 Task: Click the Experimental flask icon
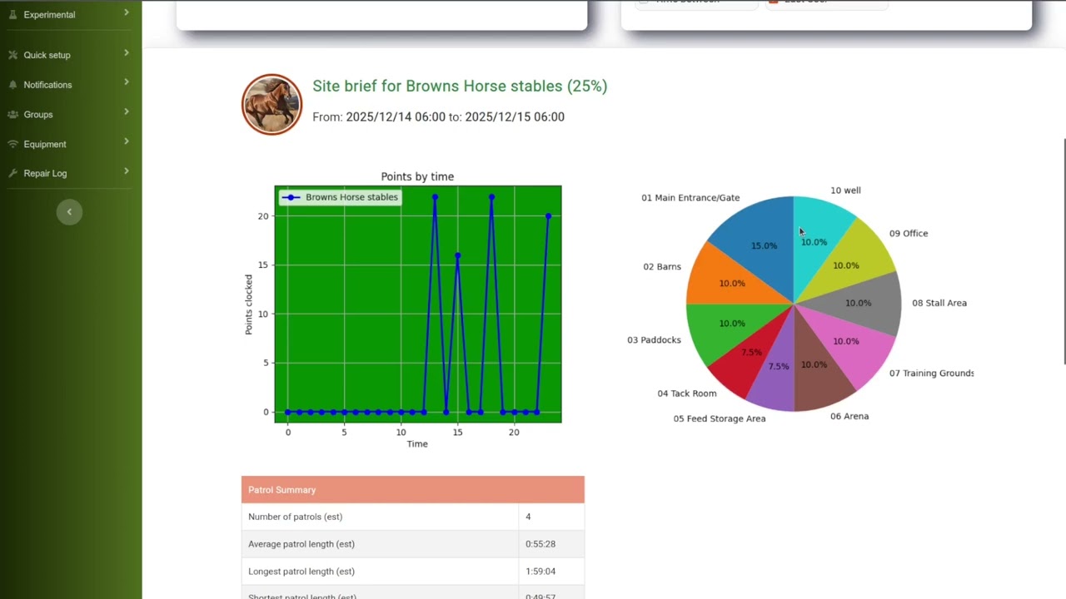12,14
